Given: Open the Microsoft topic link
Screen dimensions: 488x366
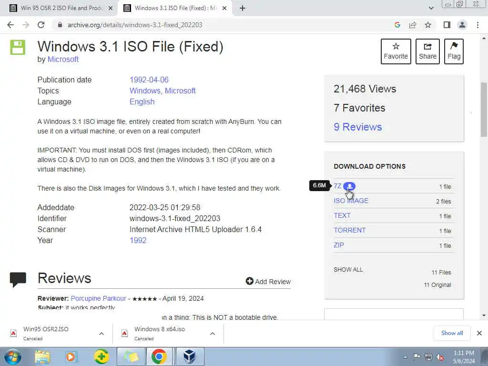Looking at the screenshot, I should coord(180,91).
